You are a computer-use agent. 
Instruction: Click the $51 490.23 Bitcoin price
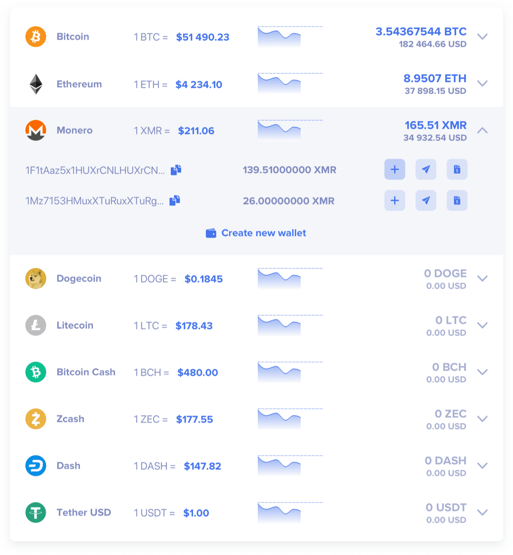203,37
